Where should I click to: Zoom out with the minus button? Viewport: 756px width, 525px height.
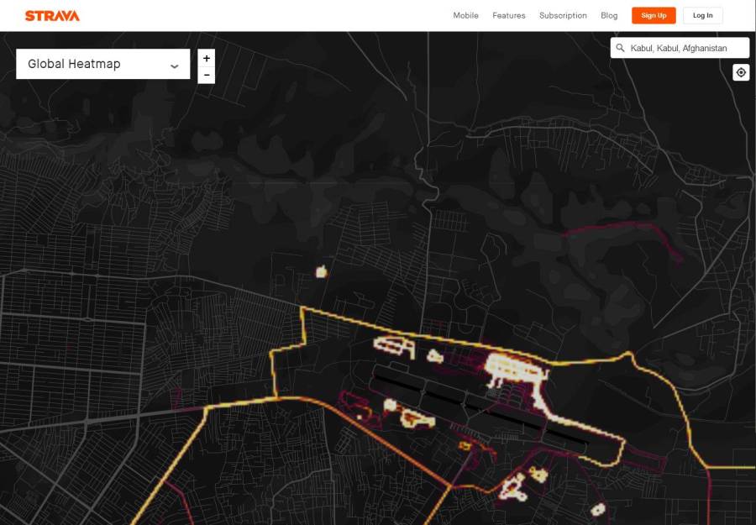coord(207,76)
